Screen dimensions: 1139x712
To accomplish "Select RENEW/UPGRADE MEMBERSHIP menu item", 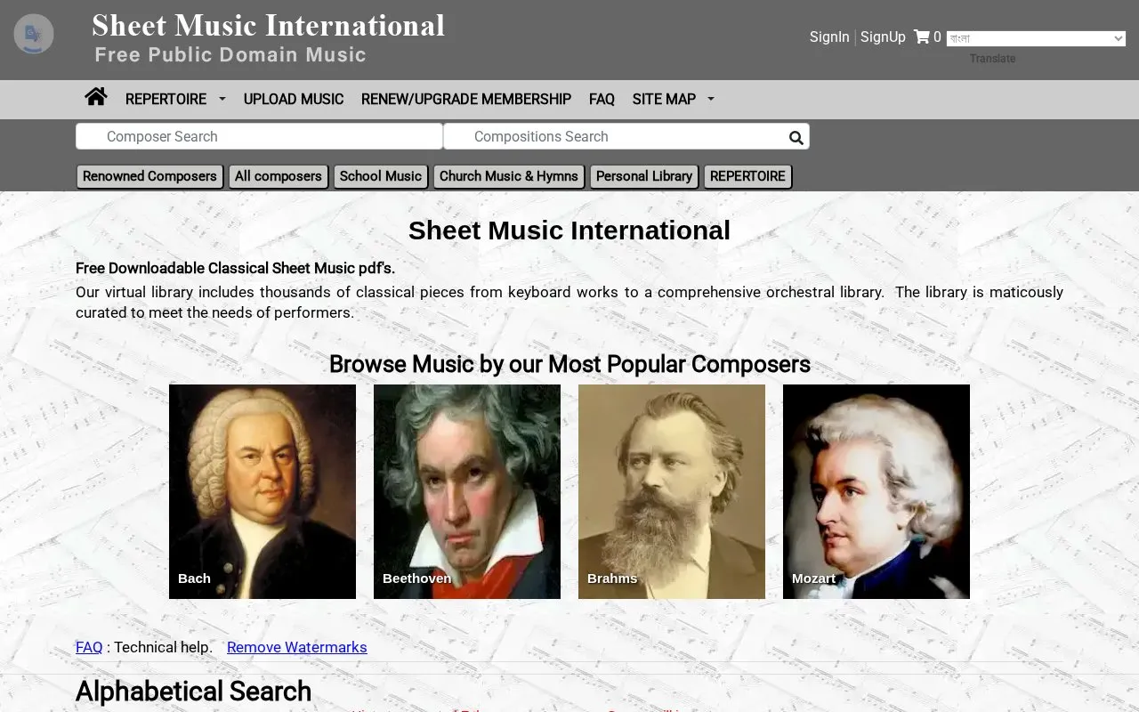I will pos(466,99).
